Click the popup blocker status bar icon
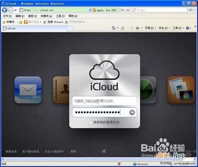 point(119,164)
